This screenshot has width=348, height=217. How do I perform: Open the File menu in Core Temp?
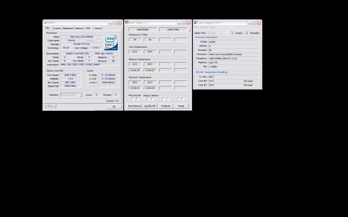[x=196, y=27]
